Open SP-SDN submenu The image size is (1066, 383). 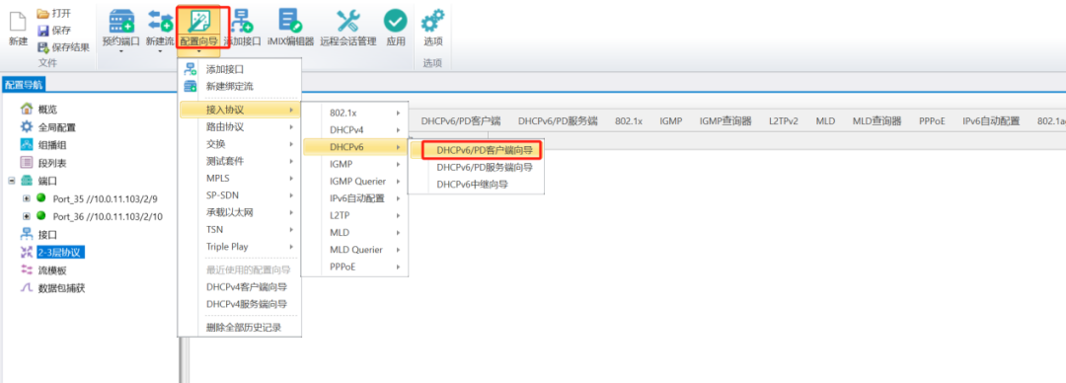pyautogui.click(x=239, y=195)
